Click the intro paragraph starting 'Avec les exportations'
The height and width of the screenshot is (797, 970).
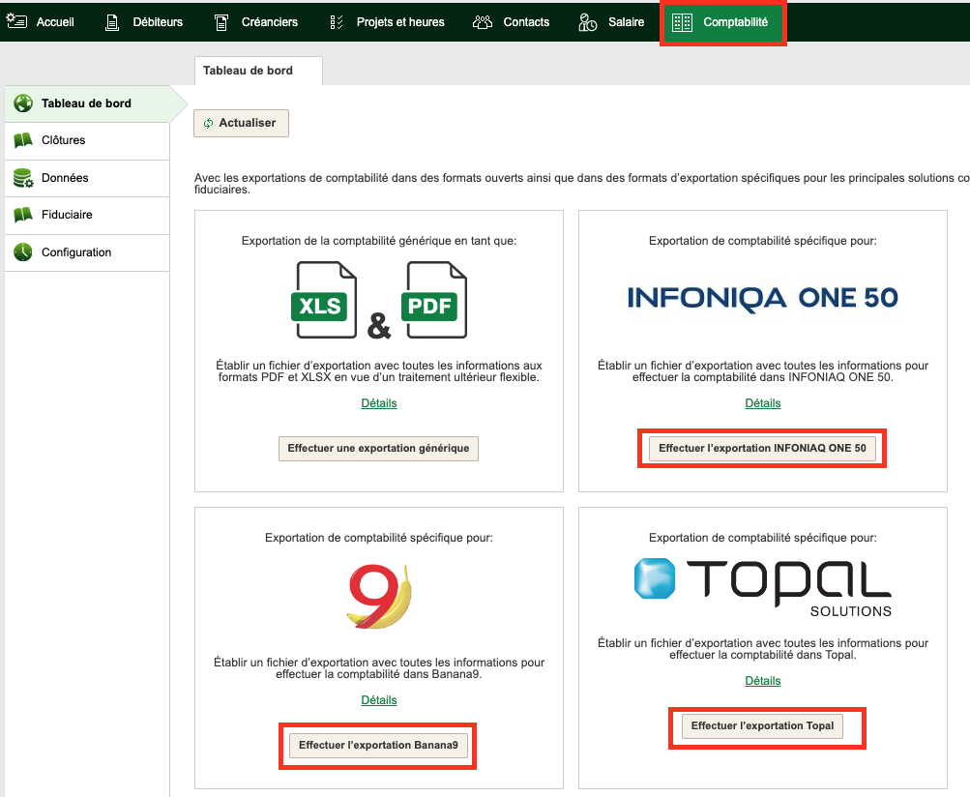581,184
